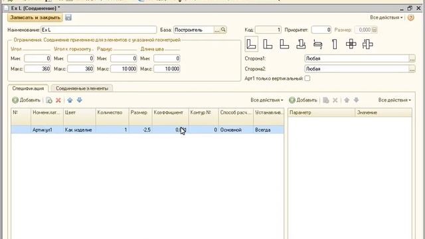Click Угол к горизонту Макс field
The width and height of the screenshot is (425, 239).
(80, 69)
